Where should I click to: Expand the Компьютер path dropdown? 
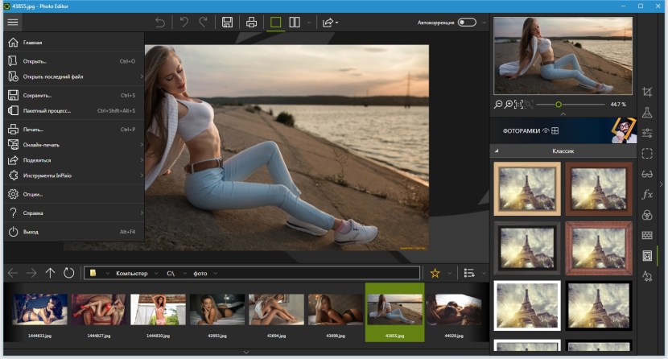pos(156,274)
